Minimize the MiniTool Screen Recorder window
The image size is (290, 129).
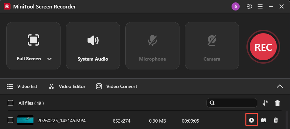click(x=271, y=6)
